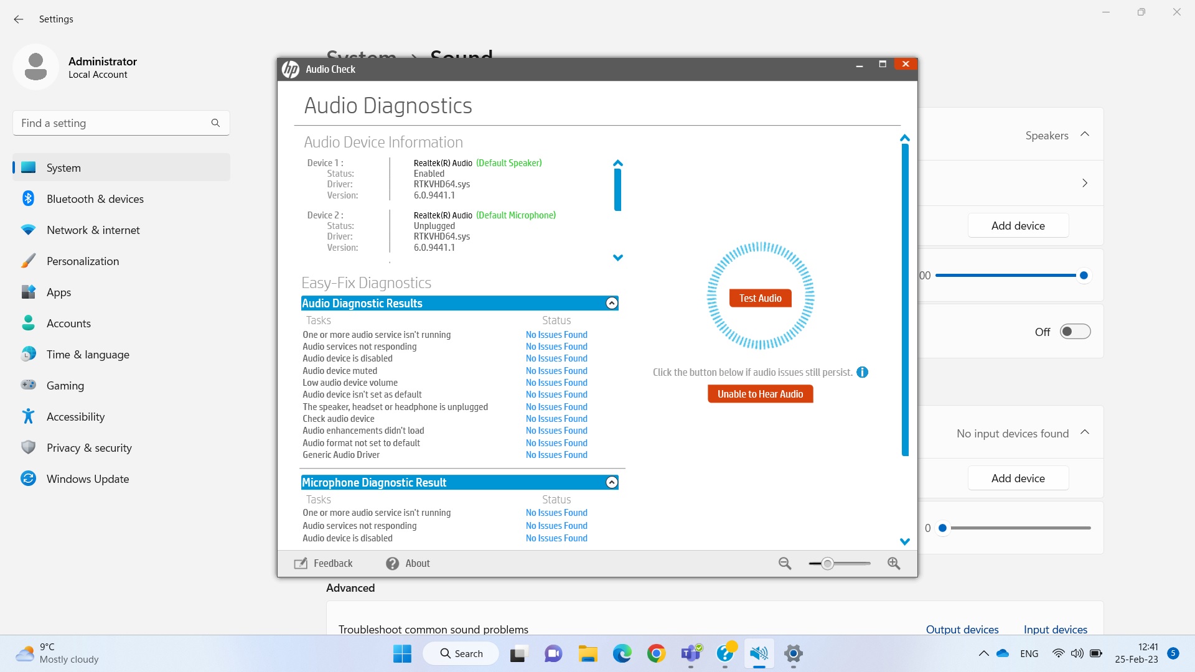Select Bluetooth & devices in Settings sidebar
This screenshot has height=672, width=1195.
pyautogui.click(x=95, y=198)
